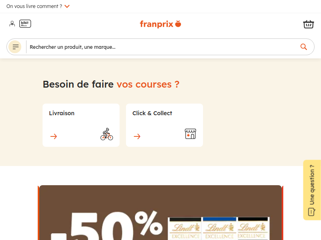
Task: Click the delivery cyclist icon
Action: coord(107,134)
